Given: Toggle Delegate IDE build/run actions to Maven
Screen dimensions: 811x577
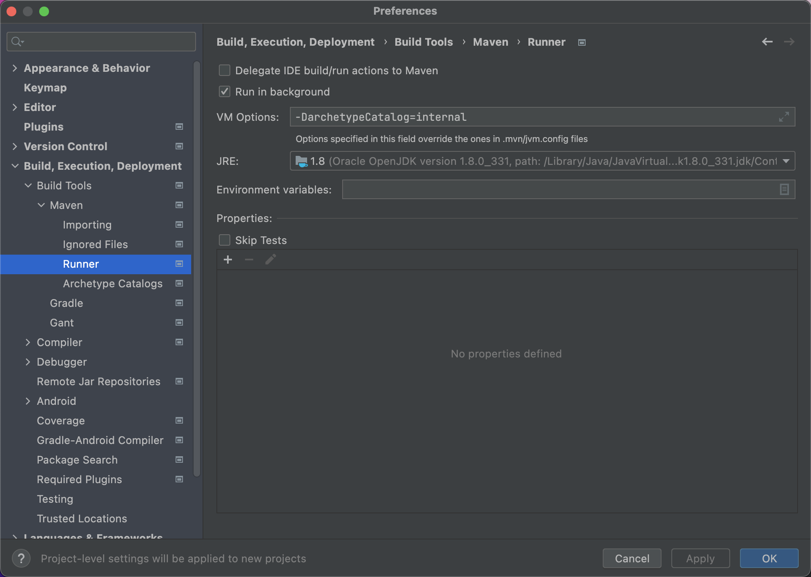Looking at the screenshot, I should pyautogui.click(x=225, y=71).
